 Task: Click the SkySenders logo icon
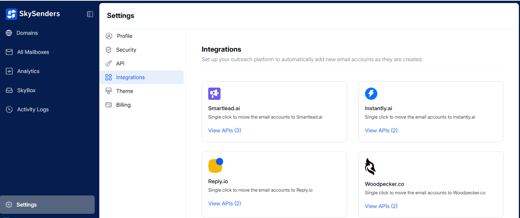click(x=12, y=14)
